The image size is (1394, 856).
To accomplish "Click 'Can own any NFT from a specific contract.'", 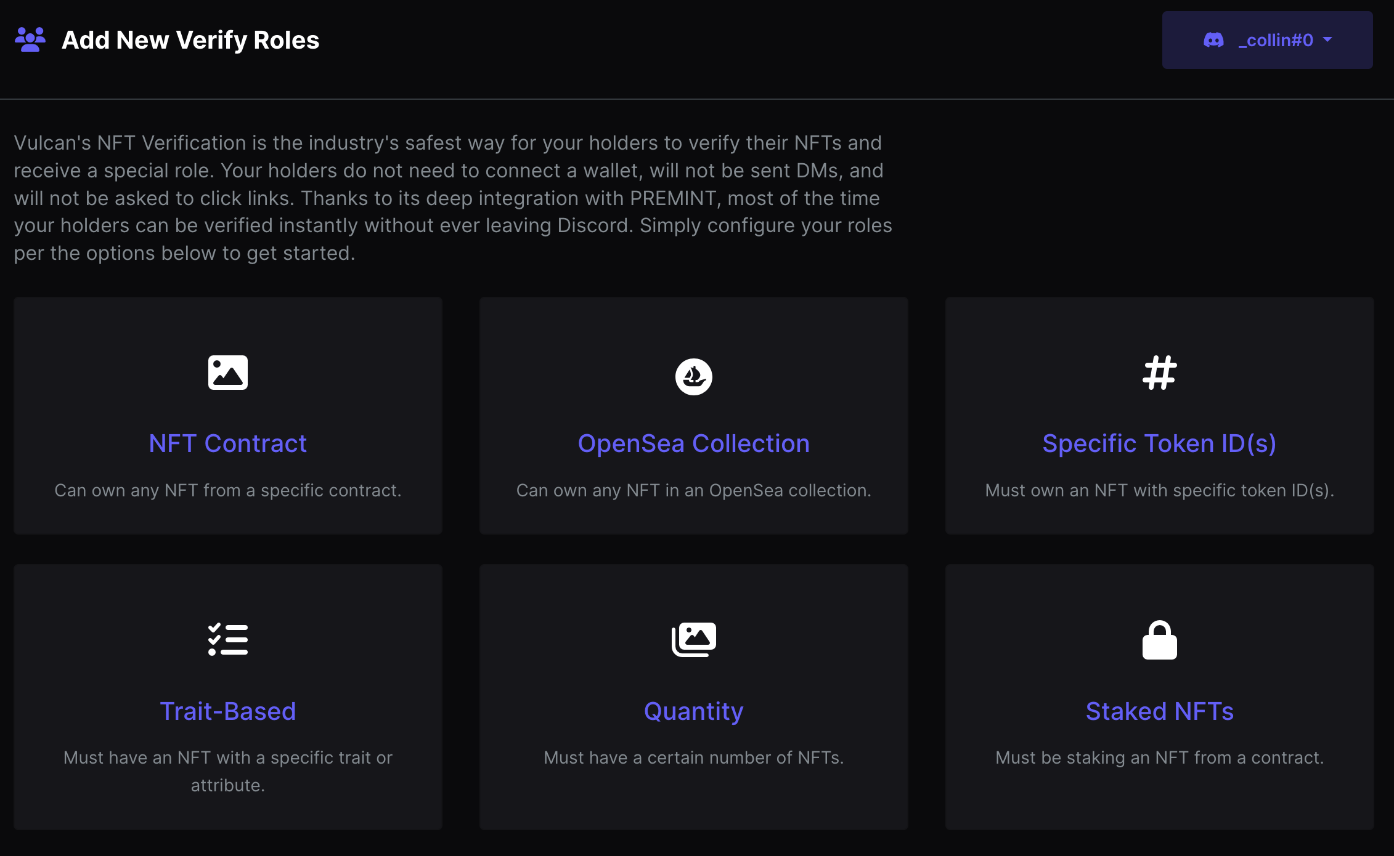I will click(228, 490).
